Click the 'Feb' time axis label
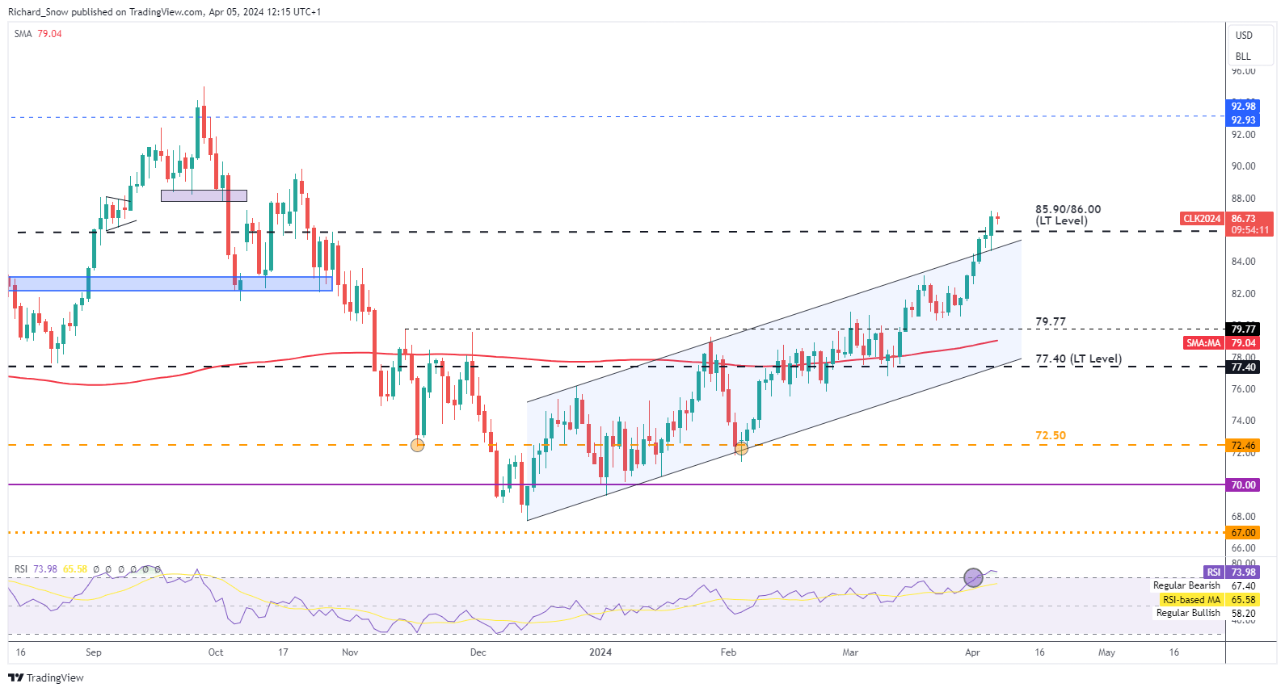The image size is (1285, 692). pyautogui.click(x=728, y=652)
